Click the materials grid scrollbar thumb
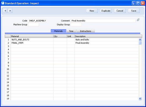 [140, 43]
